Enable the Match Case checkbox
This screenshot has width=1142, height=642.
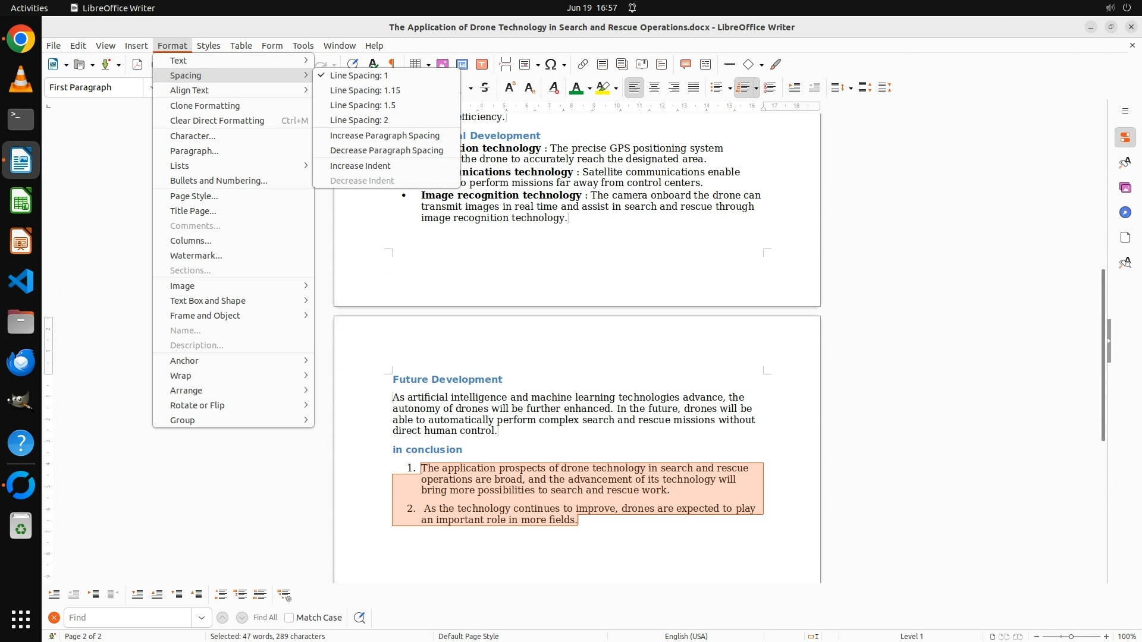pyautogui.click(x=289, y=618)
